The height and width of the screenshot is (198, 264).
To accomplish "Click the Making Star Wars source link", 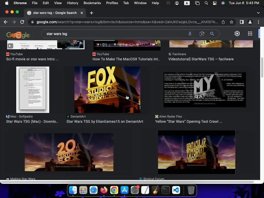I will tap(21, 179).
